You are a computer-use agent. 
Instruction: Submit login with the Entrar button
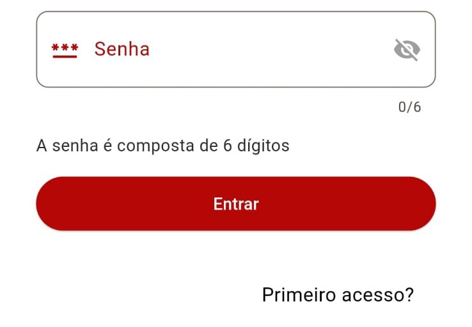coord(236,204)
